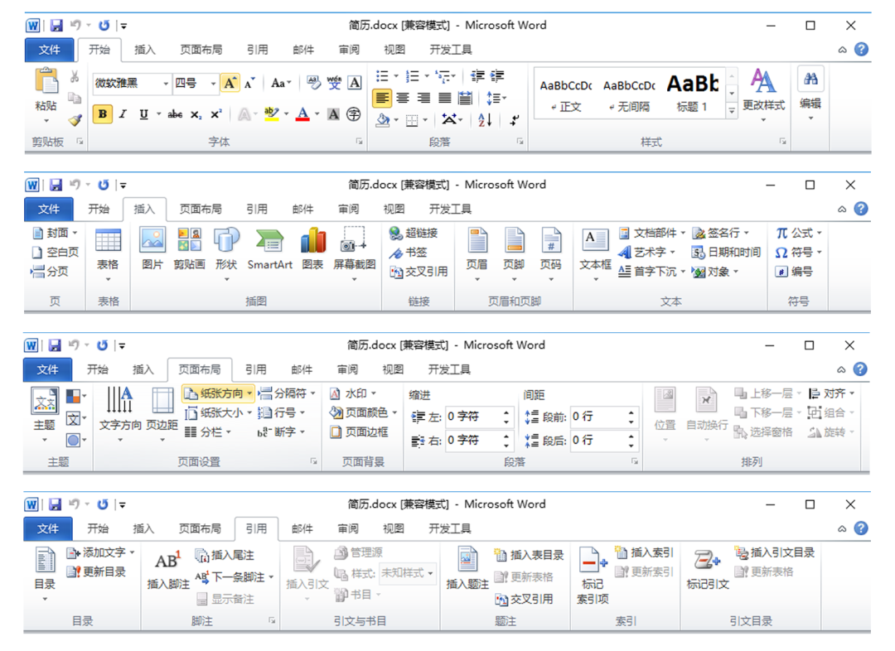Image resolution: width=895 pixels, height=651 pixels.
Task: Open the 四号 font size dropdown
Action: tap(213, 83)
